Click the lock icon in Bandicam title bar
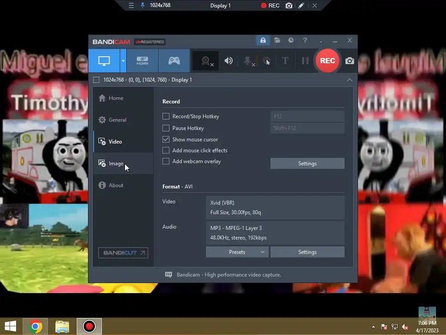The image size is (446, 335). coord(263,41)
